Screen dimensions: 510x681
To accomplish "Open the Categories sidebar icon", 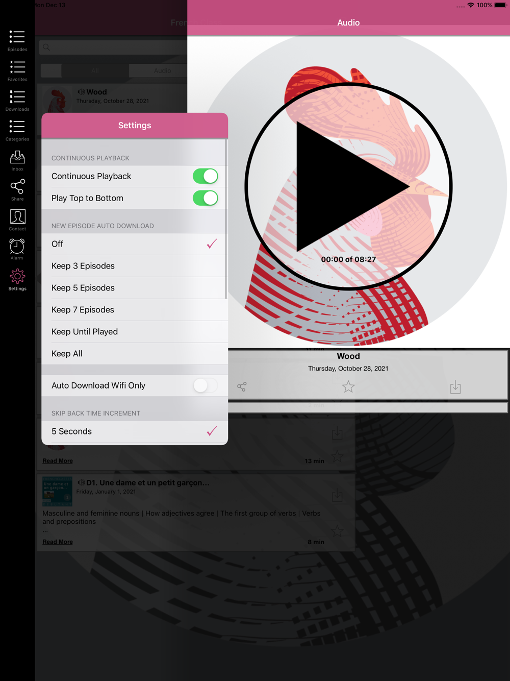I will [x=17, y=131].
